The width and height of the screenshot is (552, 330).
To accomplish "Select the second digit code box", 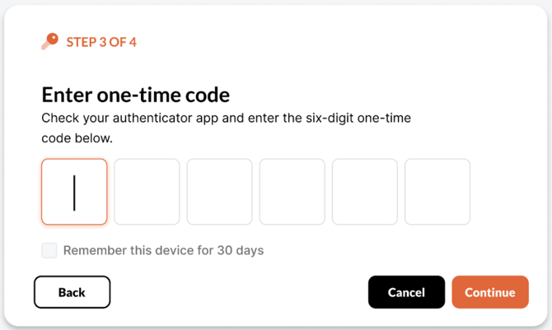I will (x=147, y=192).
